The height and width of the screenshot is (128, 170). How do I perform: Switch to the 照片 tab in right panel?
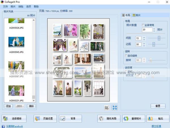coord(136,15)
